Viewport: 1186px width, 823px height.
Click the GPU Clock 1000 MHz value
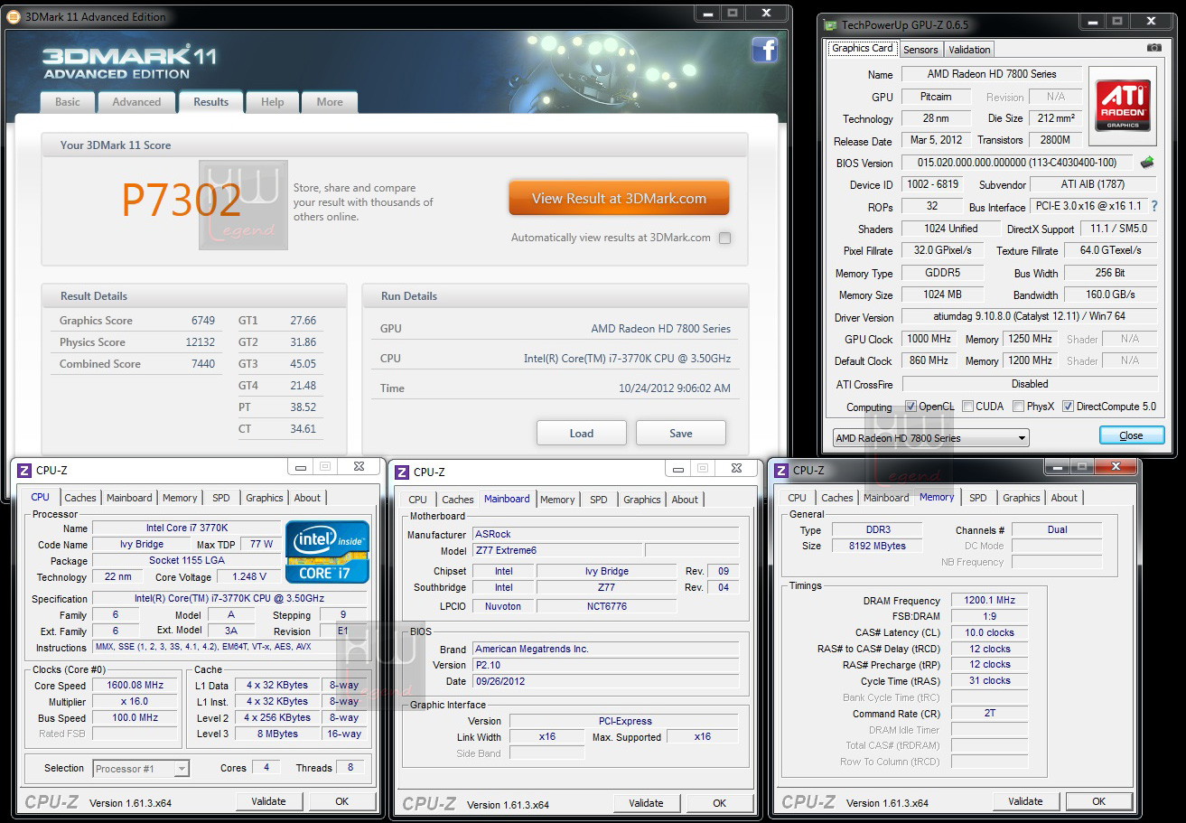[x=929, y=340]
